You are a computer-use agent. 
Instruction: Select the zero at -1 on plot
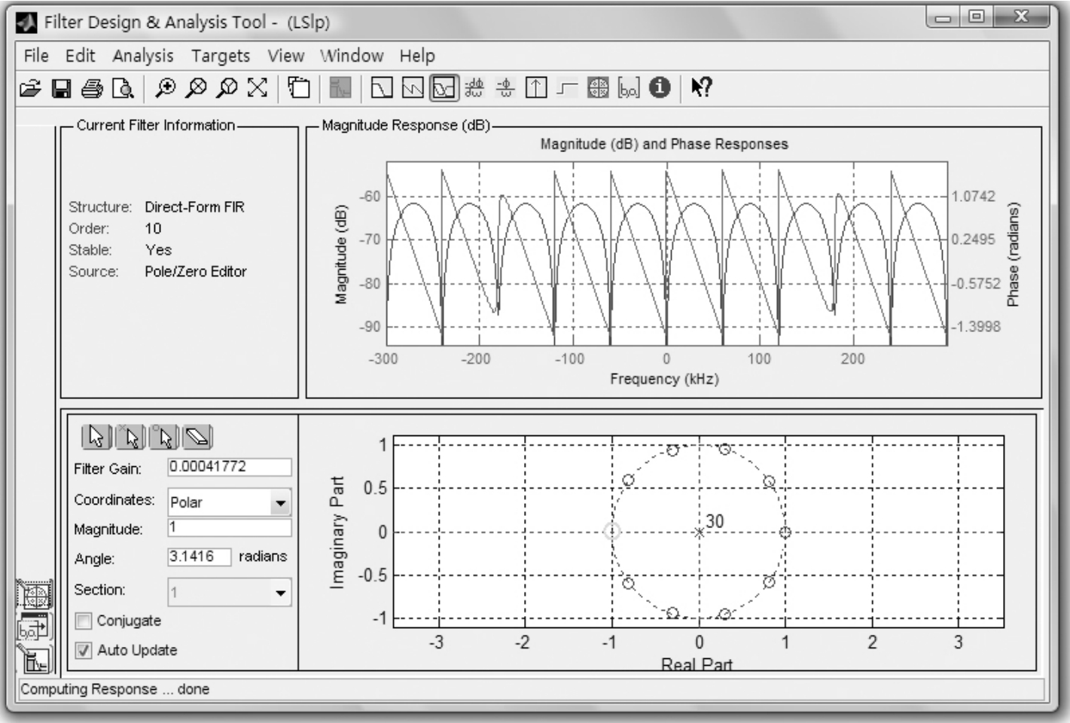coord(612,532)
